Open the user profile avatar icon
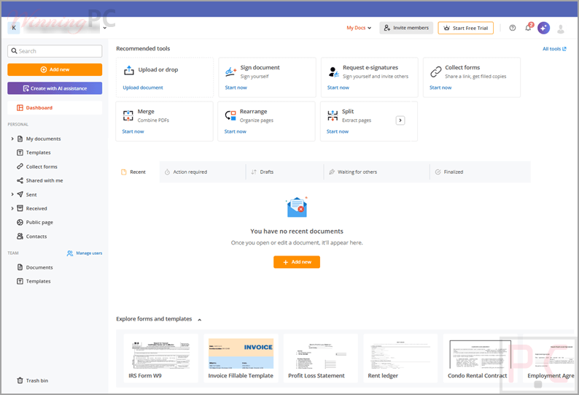 [561, 28]
